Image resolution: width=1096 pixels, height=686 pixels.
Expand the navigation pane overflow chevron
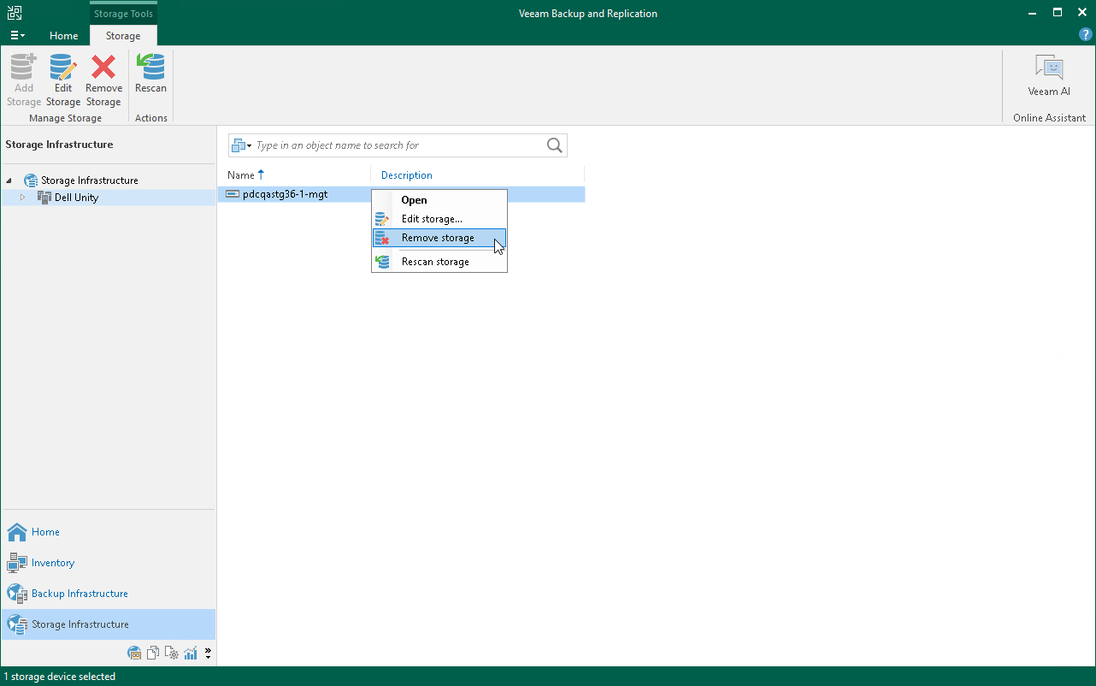coord(208,653)
